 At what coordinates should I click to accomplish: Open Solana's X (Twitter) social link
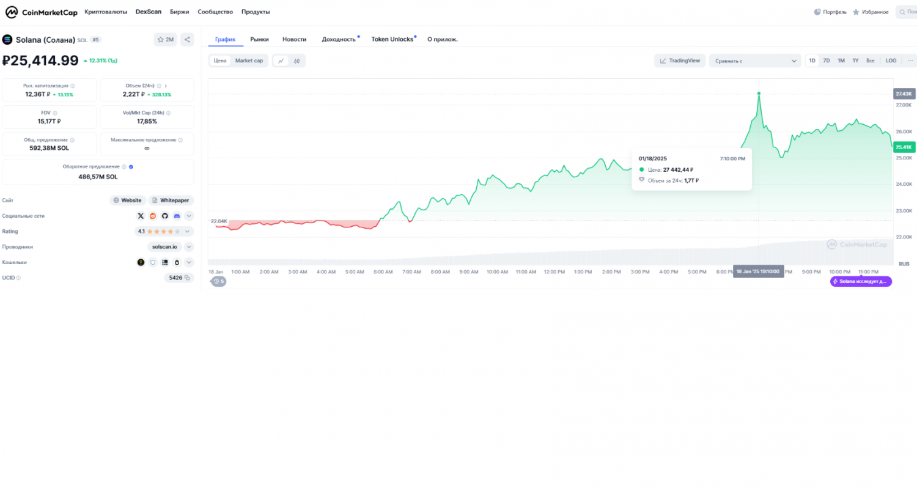pos(141,216)
